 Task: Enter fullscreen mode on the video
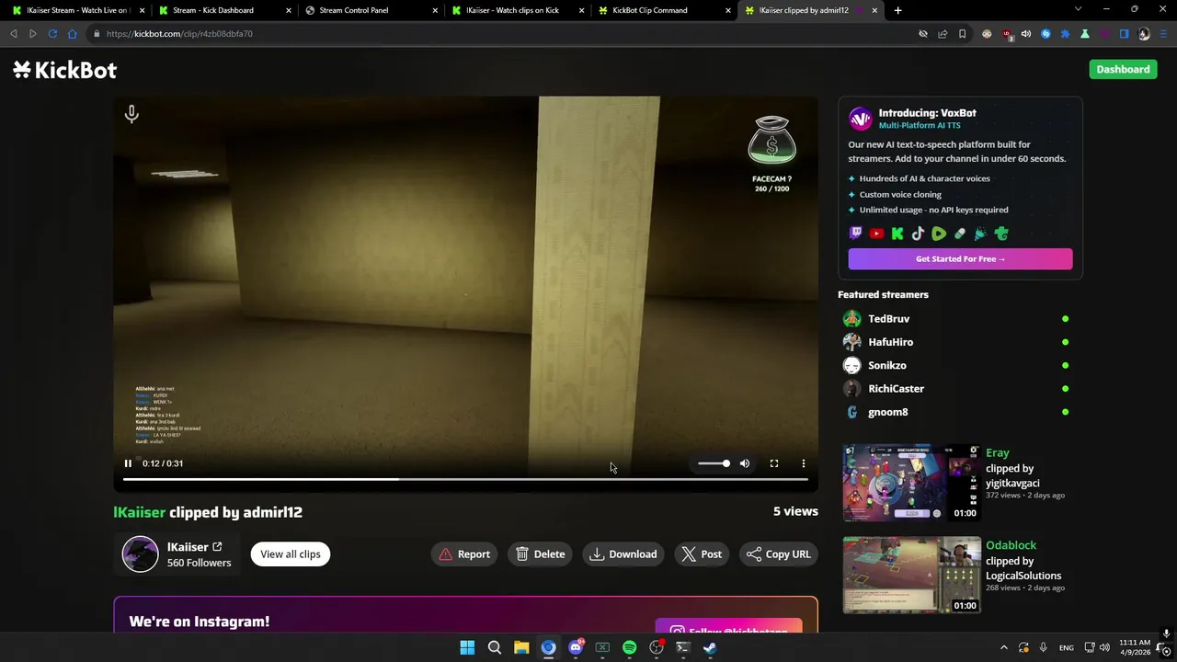click(774, 463)
